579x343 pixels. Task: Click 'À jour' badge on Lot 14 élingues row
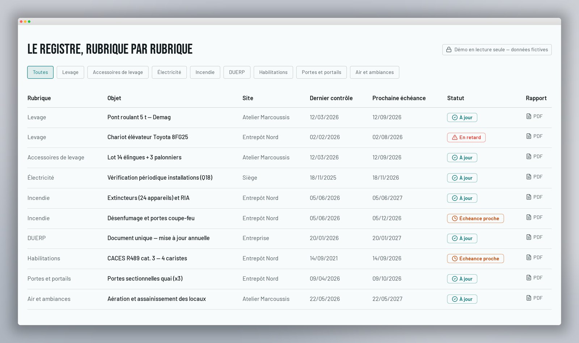click(462, 158)
